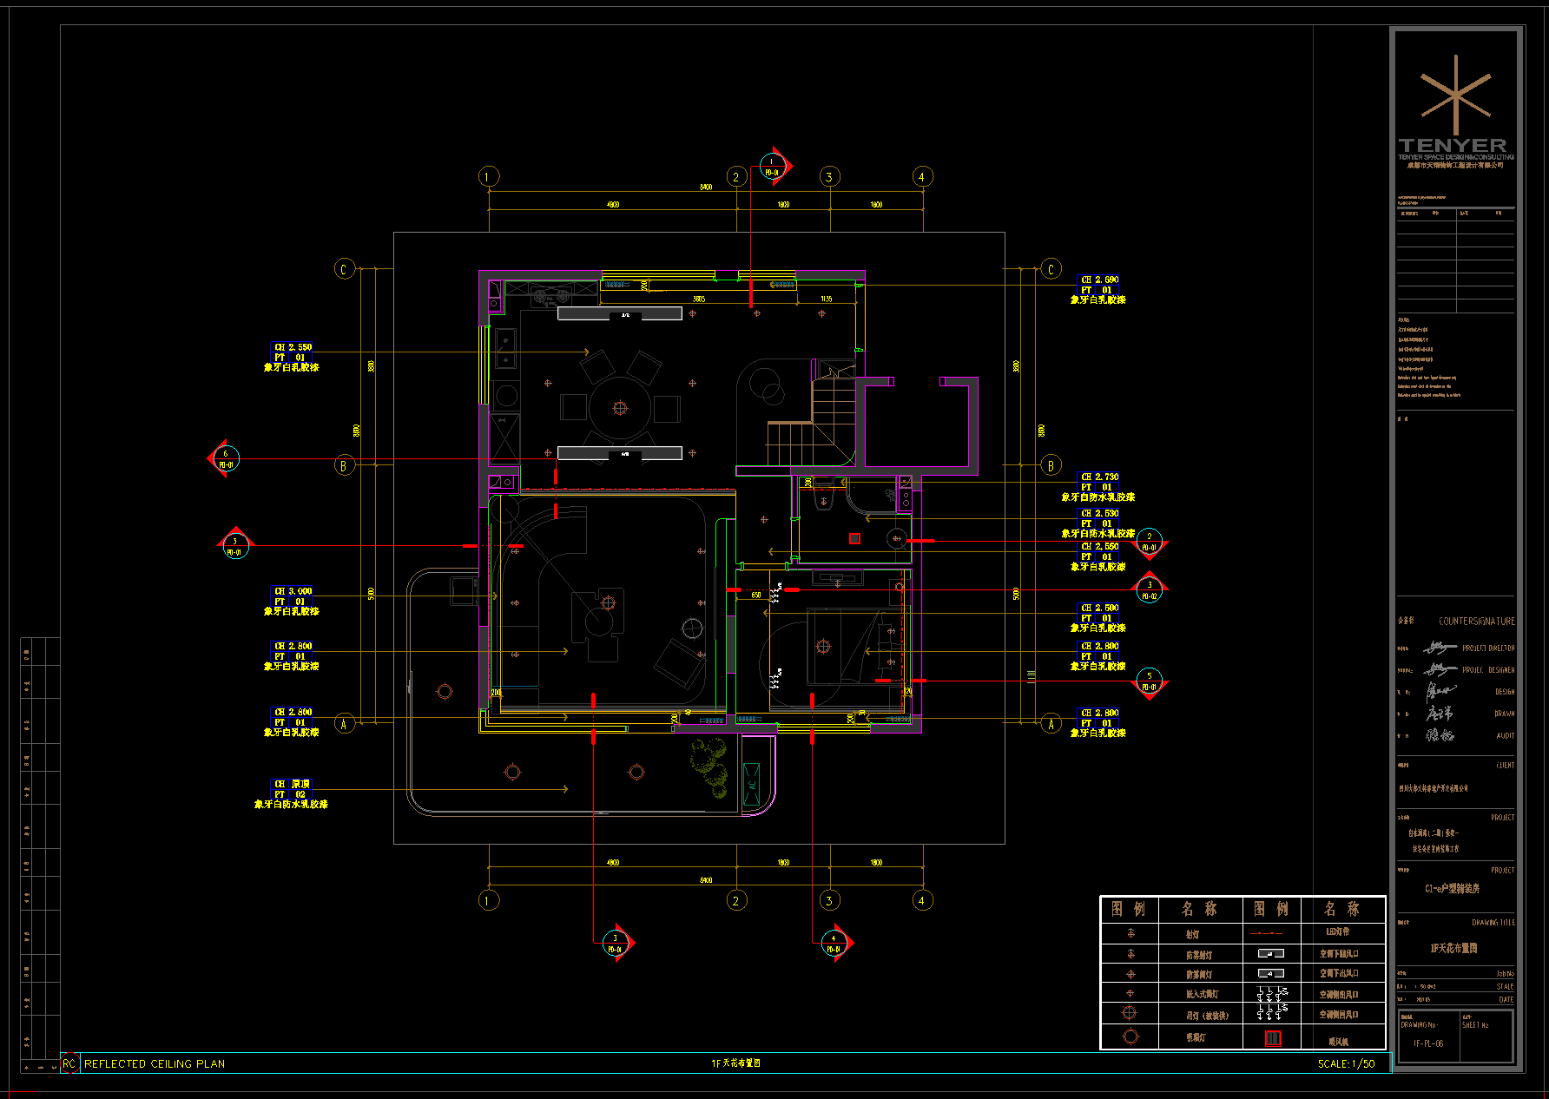Viewport: 1549px width, 1099px height.
Task: Click the C1-e户型精装房 project name
Action: (x=1453, y=889)
